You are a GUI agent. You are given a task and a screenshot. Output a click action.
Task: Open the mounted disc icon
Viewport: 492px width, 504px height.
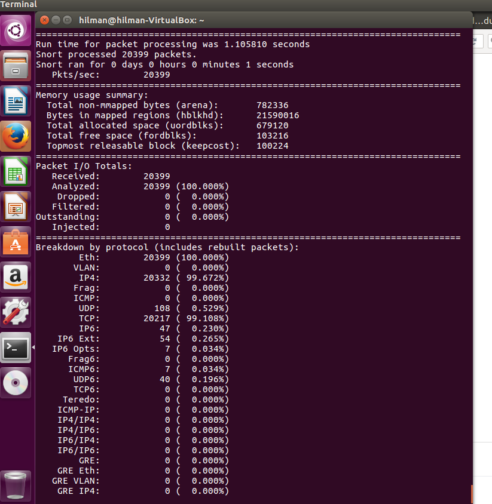[16, 382]
